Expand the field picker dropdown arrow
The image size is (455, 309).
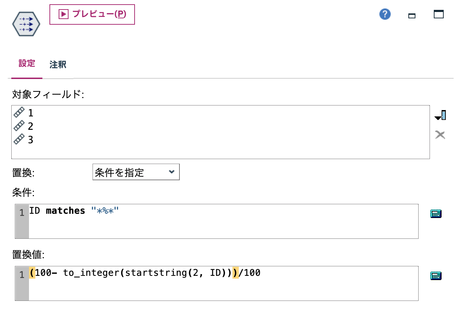click(441, 115)
